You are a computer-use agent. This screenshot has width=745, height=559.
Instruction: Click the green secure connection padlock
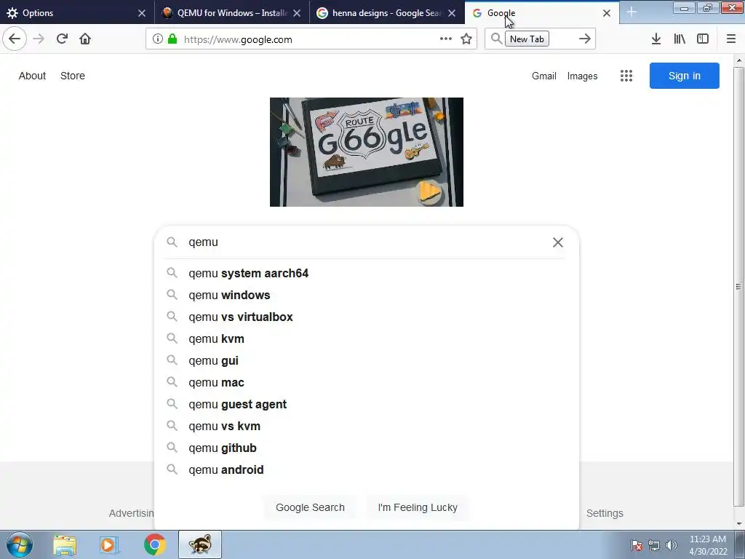172,39
